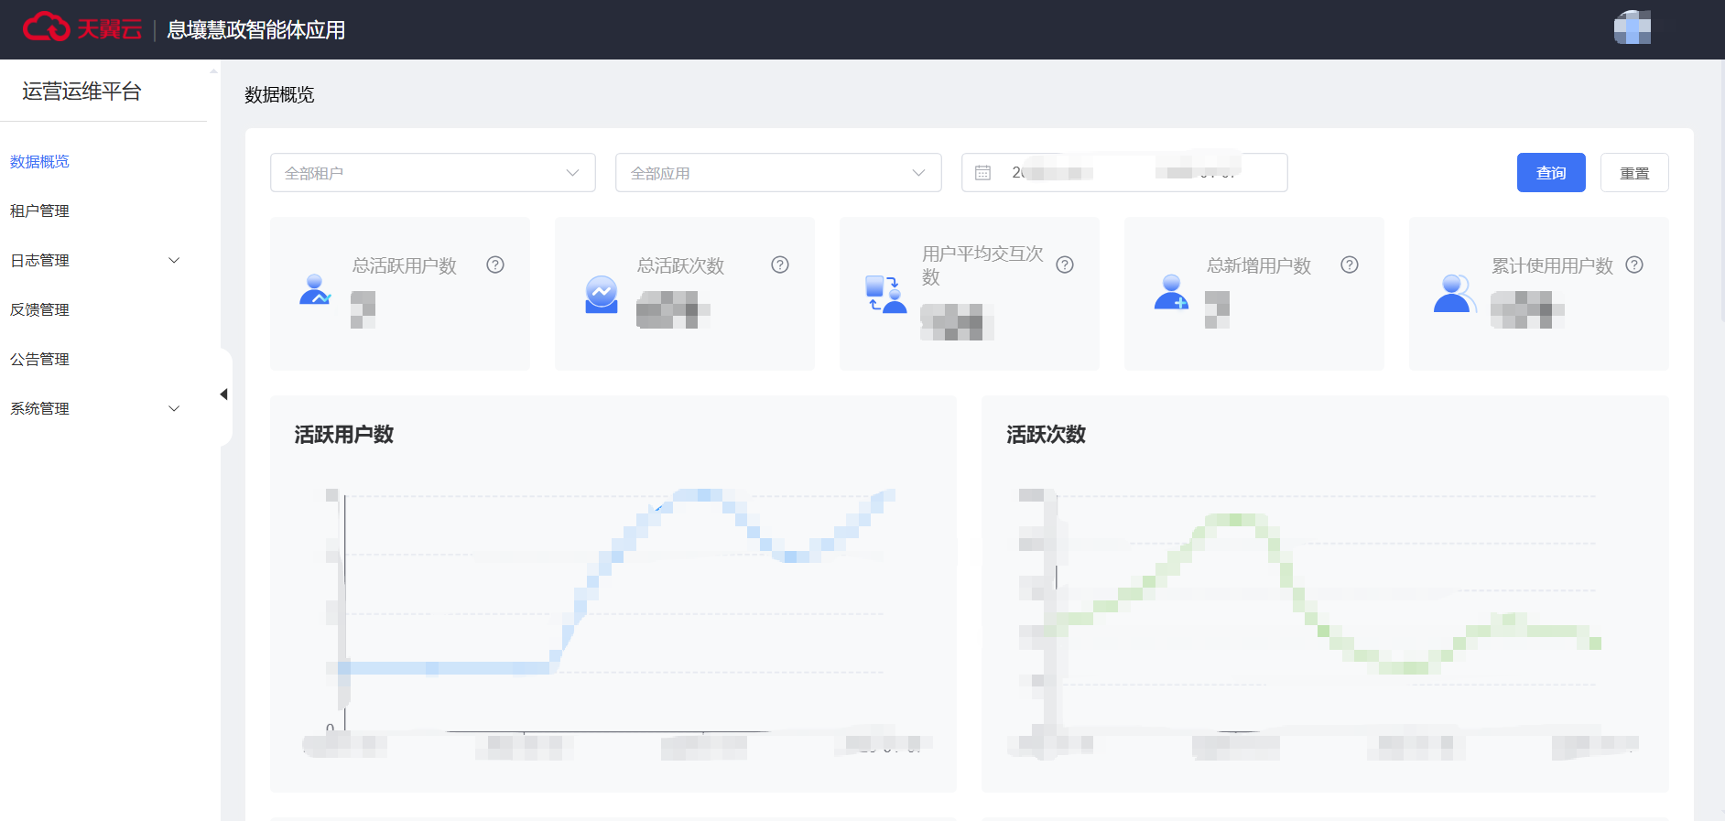Click help icon beside 总活跃次数
This screenshot has width=1725, height=821.
click(x=780, y=265)
